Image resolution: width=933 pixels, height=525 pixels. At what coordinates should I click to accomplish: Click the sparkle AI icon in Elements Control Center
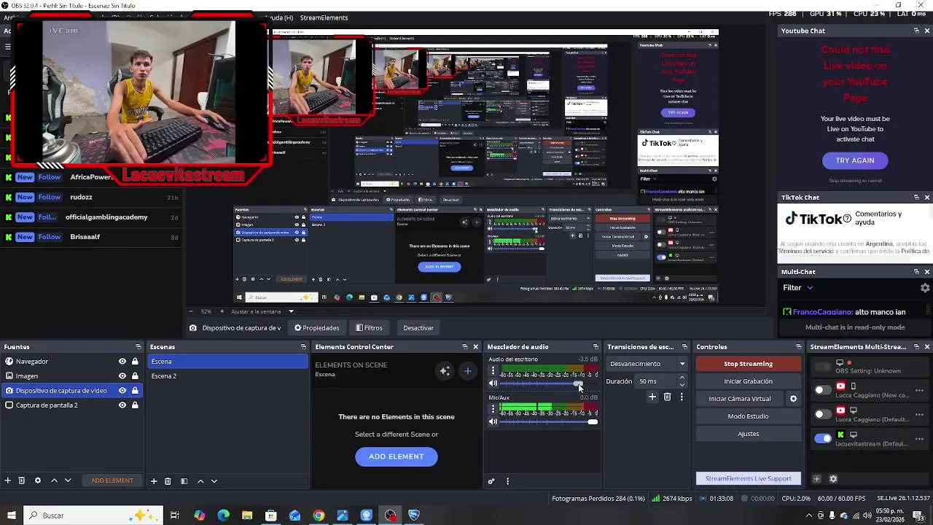pyautogui.click(x=445, y=371)
